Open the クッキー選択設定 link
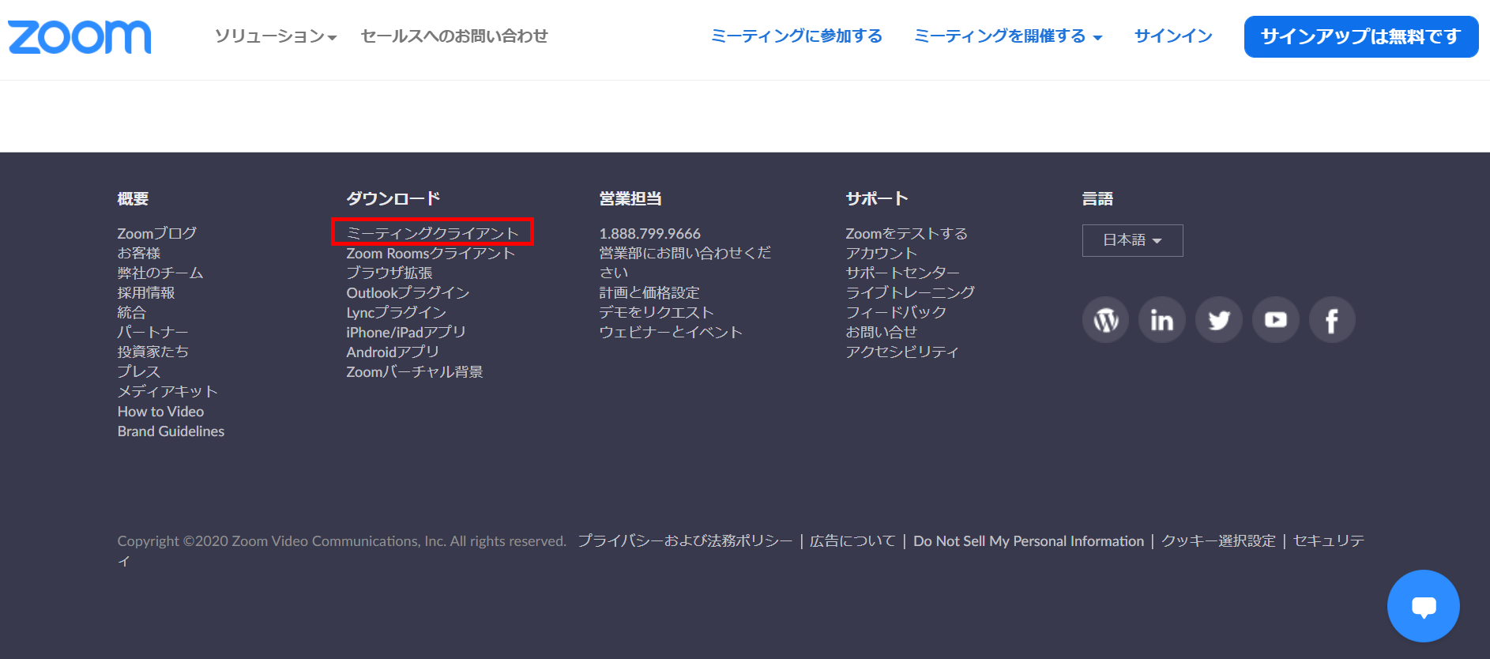This screenshot has width=1490, height=659. 1218,540
